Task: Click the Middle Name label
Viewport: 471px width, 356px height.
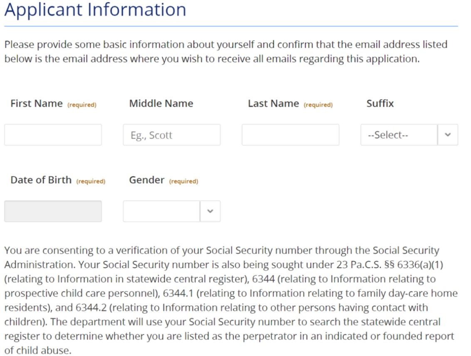Action: tap(161, 104)
